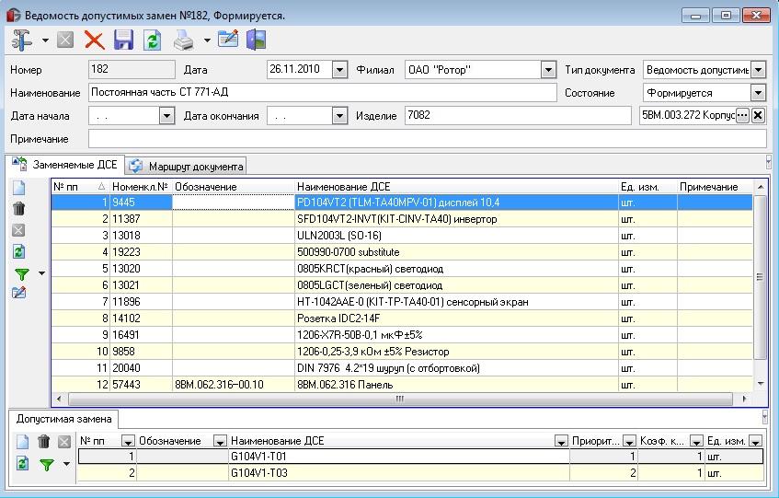
Task: Click scroll down arrow of the upper table
Action: [761, 384]
